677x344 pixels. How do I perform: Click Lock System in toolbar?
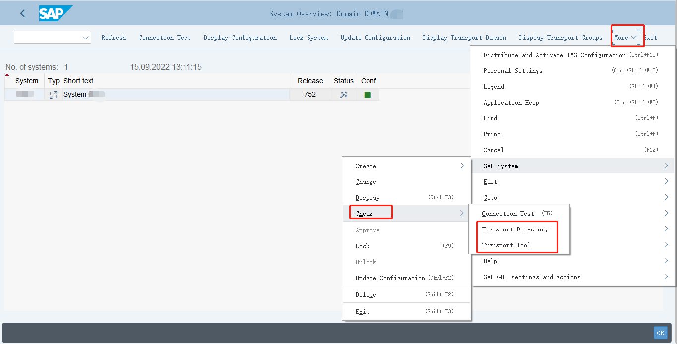tap(308, 38)
